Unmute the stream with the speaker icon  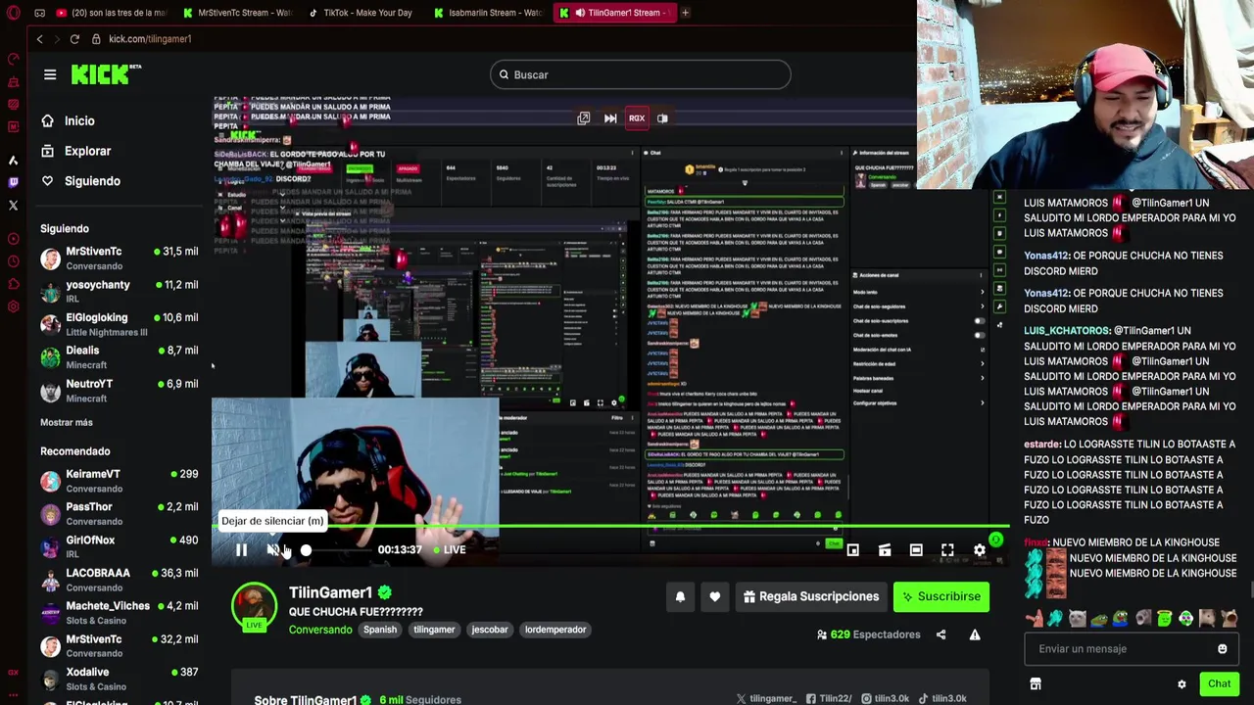[273, 549]
